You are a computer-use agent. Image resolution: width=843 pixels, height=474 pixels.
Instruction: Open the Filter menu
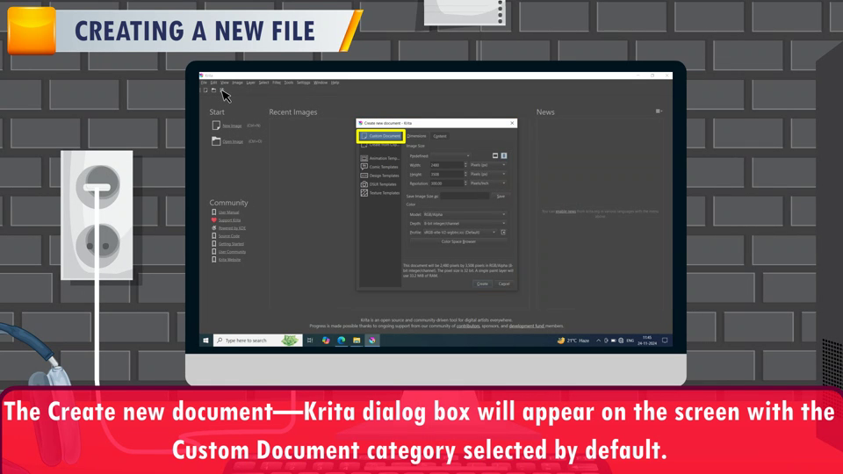277,83
